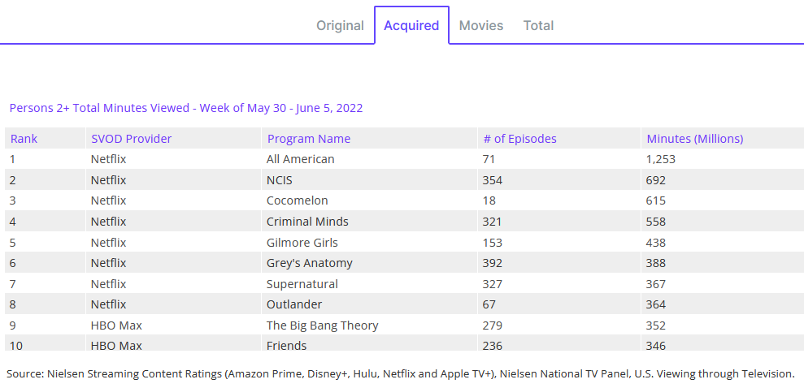Viewport: 804px width, 388px height.
Task: Click the Gilmore Girls program name
Action: click(x=302, y=243)
